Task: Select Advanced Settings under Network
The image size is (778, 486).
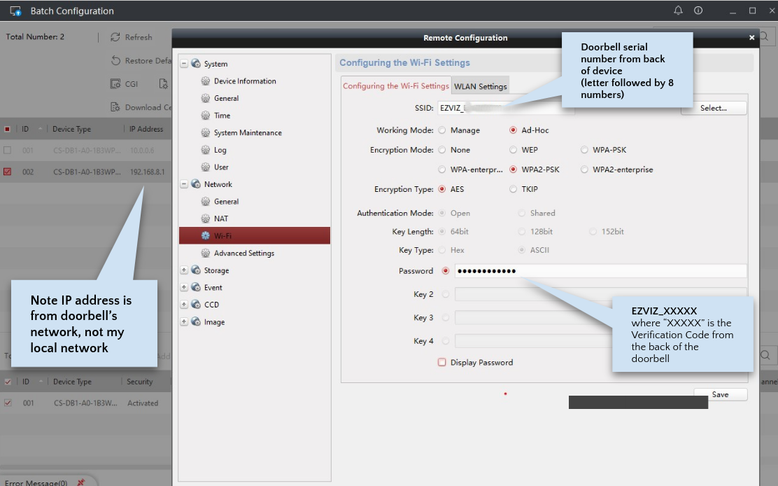Action: tap(243, 254)
